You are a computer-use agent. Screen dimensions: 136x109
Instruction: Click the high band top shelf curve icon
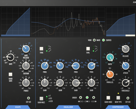(96, 47)
